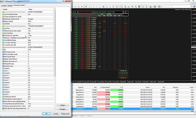Expand dropdown arrow beside arrows tool
Image resolution: width=196 pixels, height=118 pixels.
[x=118, y=7]
